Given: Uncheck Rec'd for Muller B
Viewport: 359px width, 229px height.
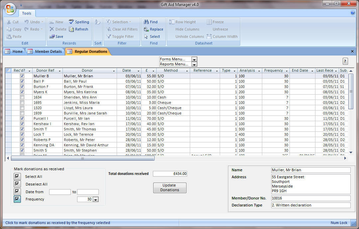Looking at the screenshot, I should [x=22, y=76].
